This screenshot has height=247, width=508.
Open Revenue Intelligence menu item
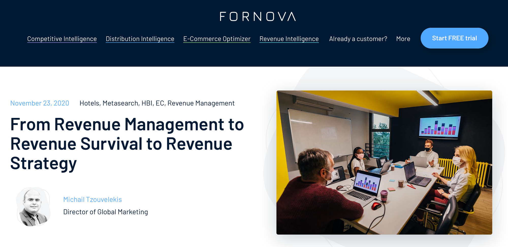(x=289, y=39)
